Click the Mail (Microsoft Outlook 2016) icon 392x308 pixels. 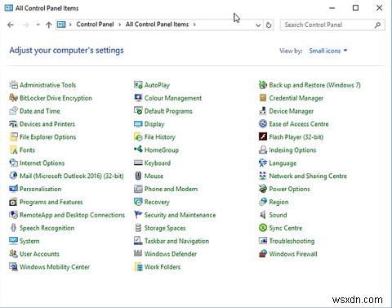13,176
